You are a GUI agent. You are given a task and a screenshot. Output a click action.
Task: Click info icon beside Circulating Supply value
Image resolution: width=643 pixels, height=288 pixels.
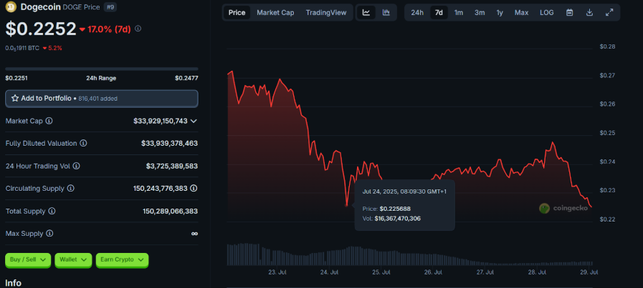(x=194, y=189)
